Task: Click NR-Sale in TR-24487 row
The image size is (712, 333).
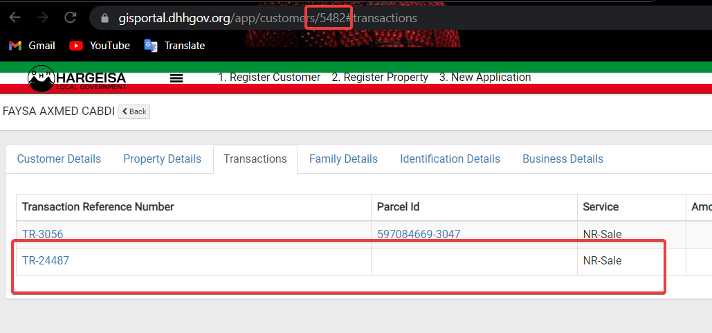Action: [602, 261]
